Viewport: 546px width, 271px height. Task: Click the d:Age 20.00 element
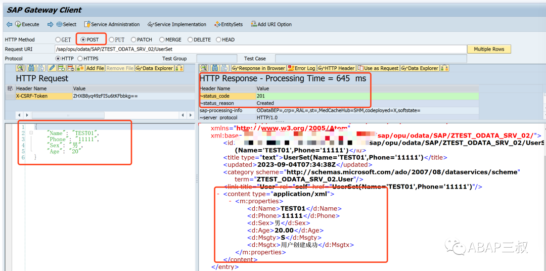[286, 230]
